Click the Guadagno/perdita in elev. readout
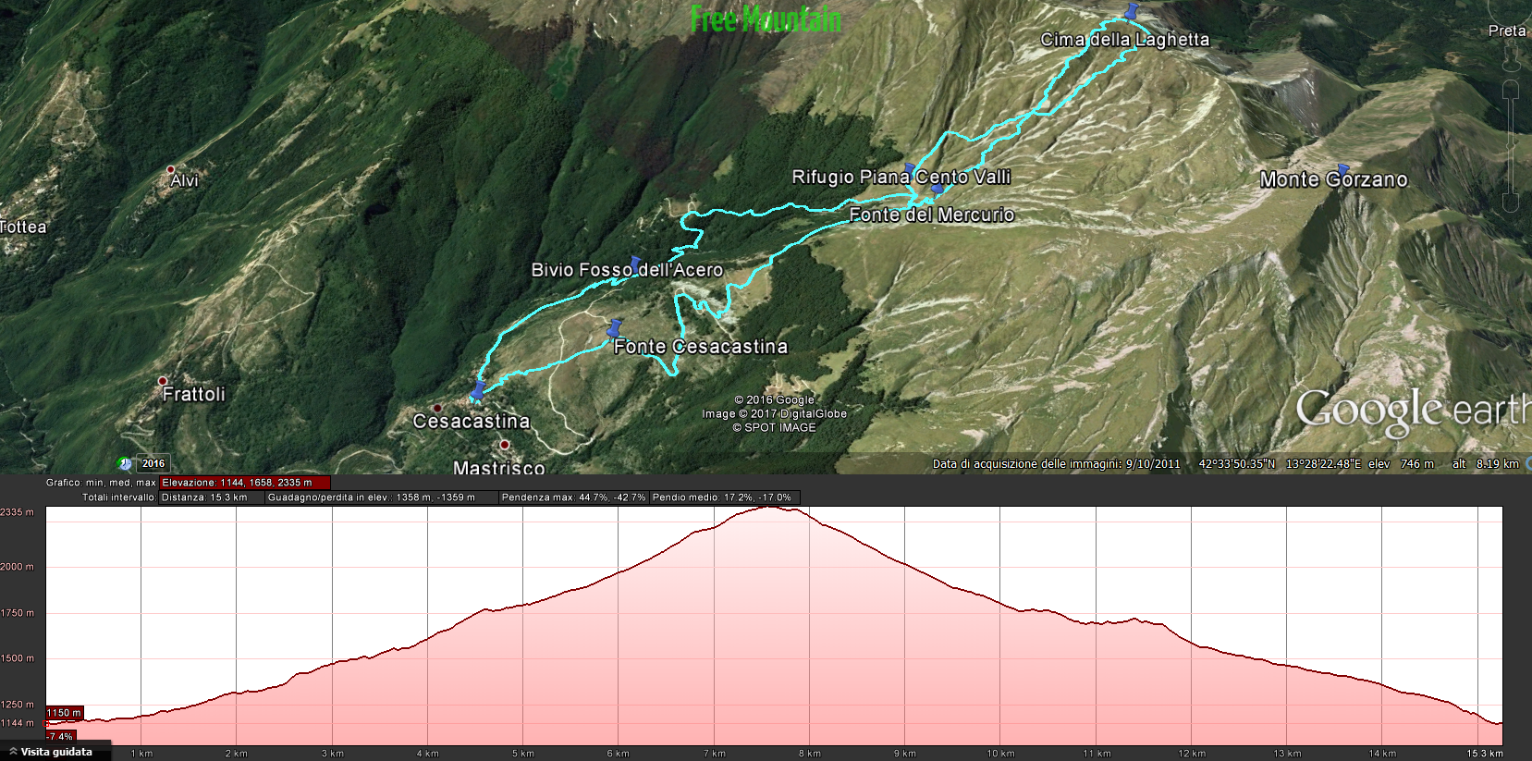The height and width of the screenshot is (761, 1532). pyautogui.click(x=381, y=497)
